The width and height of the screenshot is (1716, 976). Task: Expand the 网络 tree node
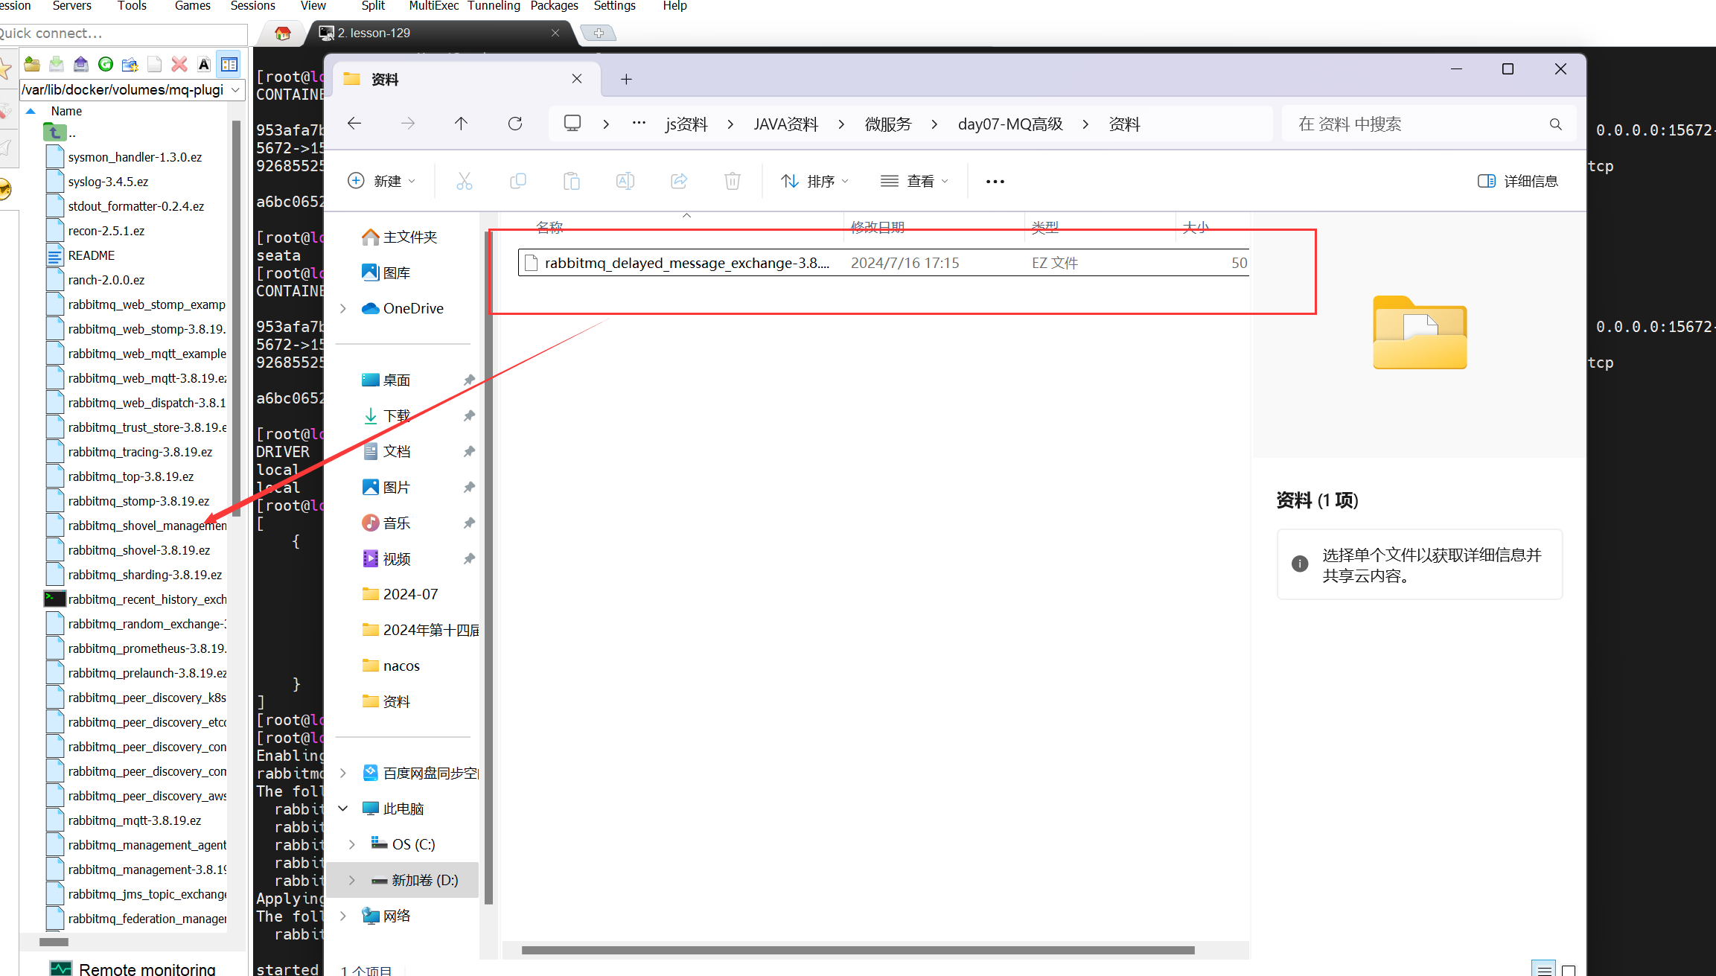tap(343, 916)
